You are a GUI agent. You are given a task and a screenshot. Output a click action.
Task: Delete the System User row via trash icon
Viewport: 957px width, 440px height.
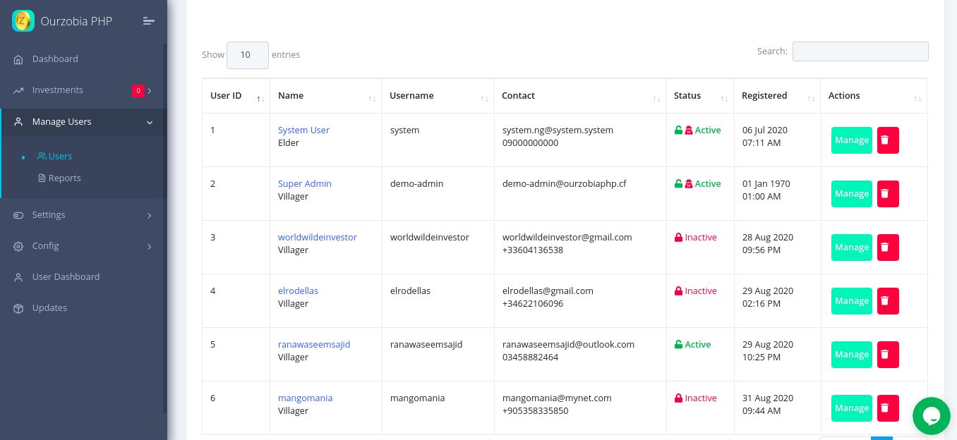tap(888, 140)
